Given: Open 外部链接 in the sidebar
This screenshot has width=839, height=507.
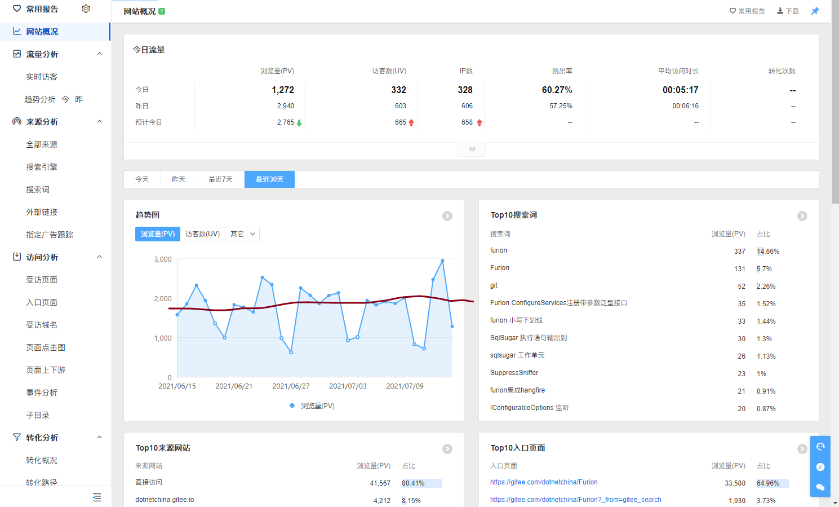Looking at the screenshot, I should pos(42,212).
